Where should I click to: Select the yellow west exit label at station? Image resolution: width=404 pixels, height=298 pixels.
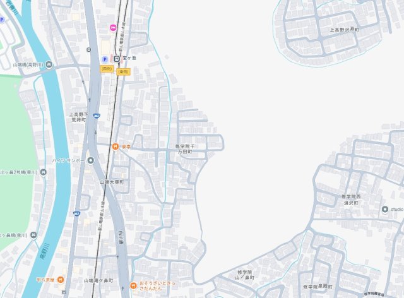tap(107, 69)
